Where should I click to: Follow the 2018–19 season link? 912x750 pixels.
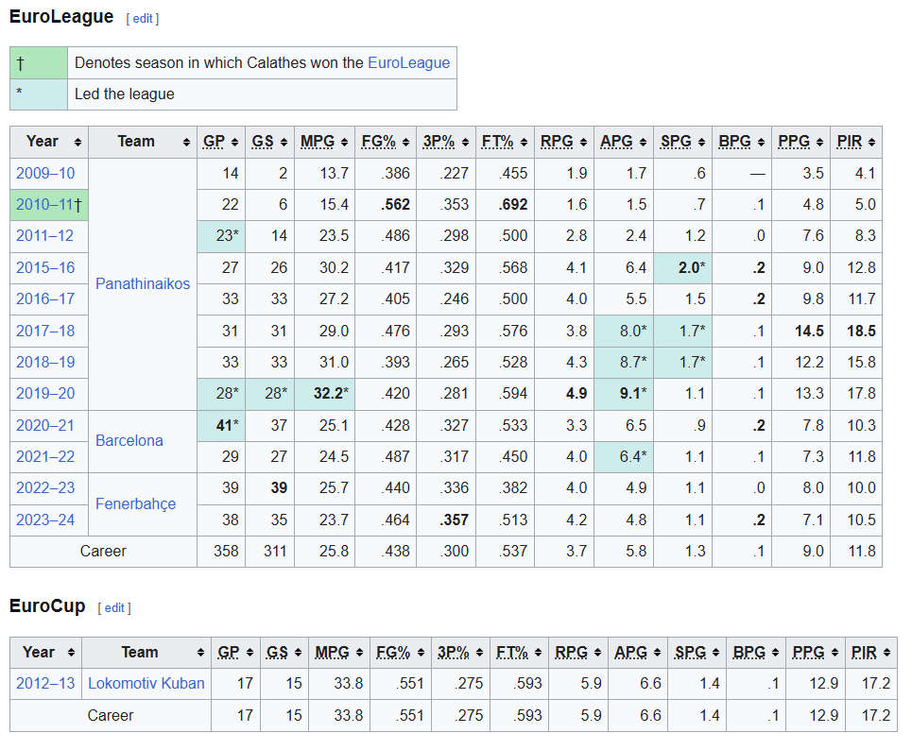tap(45, 363)
